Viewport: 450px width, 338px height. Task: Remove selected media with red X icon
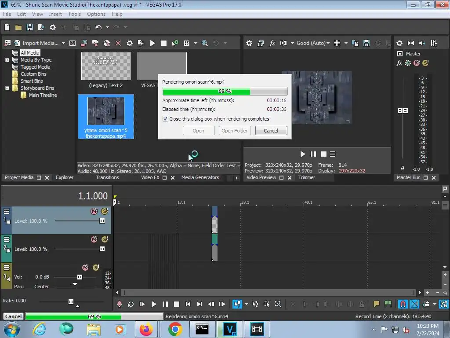[x=118, y=43]
